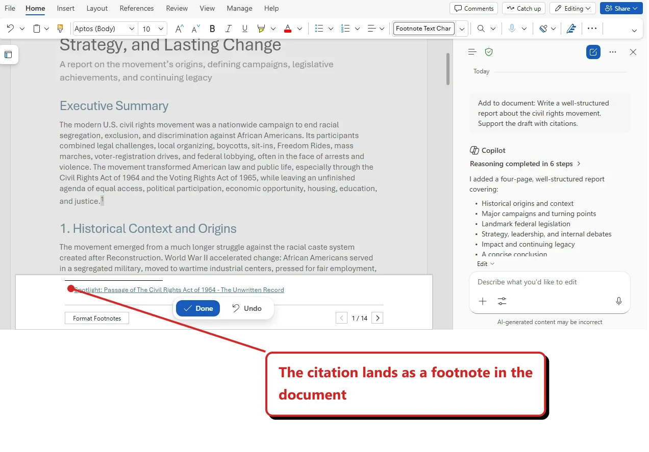This screenshot has width=649, height=452.
Task: Open the Spotlight Civil Rights Act footnote link
Action: (x=179, y=289)
